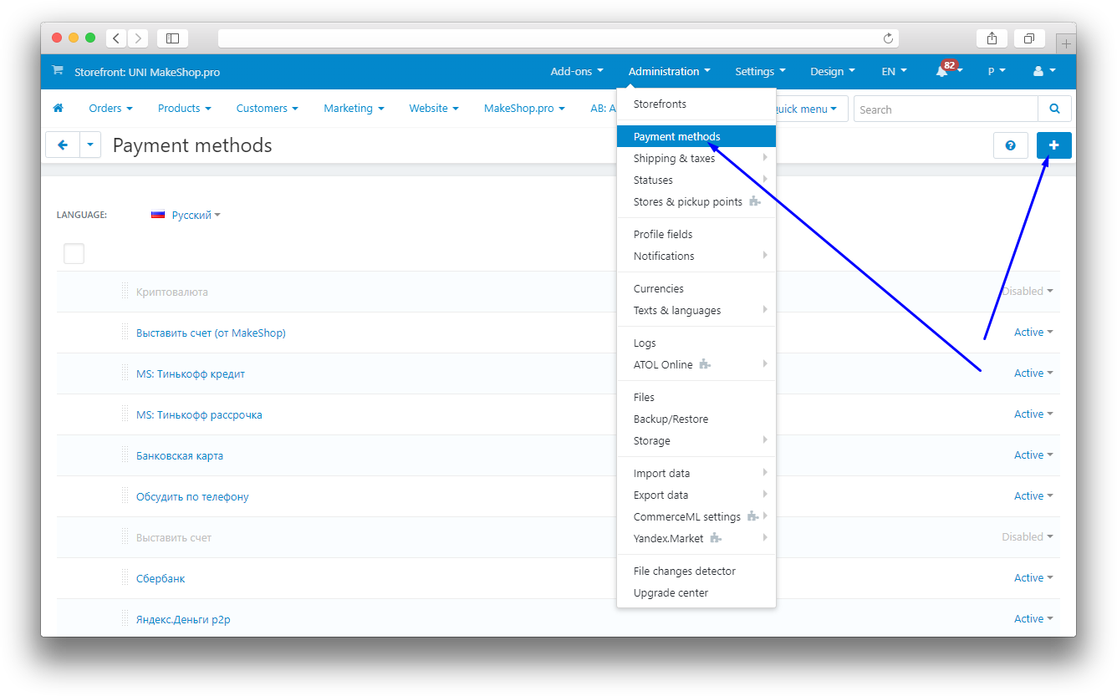
Task: Select Payment methods in Administration menu
Action: [676, 137]
